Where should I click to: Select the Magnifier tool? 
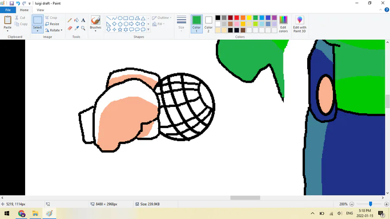(83, 28)
